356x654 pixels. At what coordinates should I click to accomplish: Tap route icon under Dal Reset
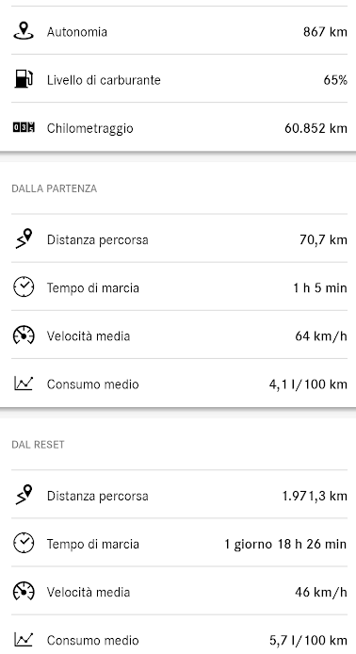click(x=24, y=495)
